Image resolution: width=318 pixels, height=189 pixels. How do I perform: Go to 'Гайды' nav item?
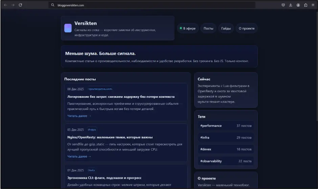pyautogui.click(x=226, y=28)
